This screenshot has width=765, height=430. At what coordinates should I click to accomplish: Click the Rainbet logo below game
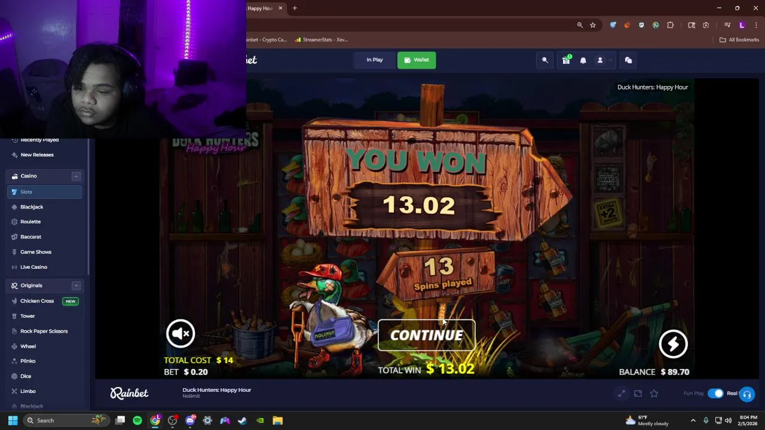129,393
